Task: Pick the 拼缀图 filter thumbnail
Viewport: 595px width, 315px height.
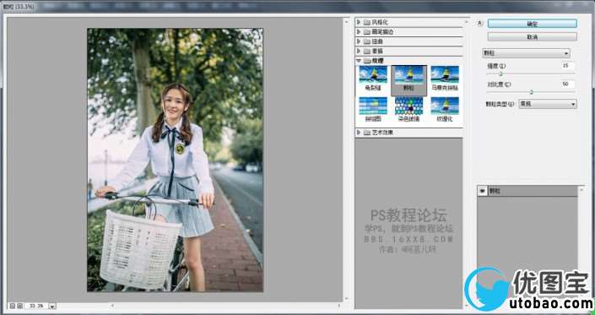Action: pos(373,109)
